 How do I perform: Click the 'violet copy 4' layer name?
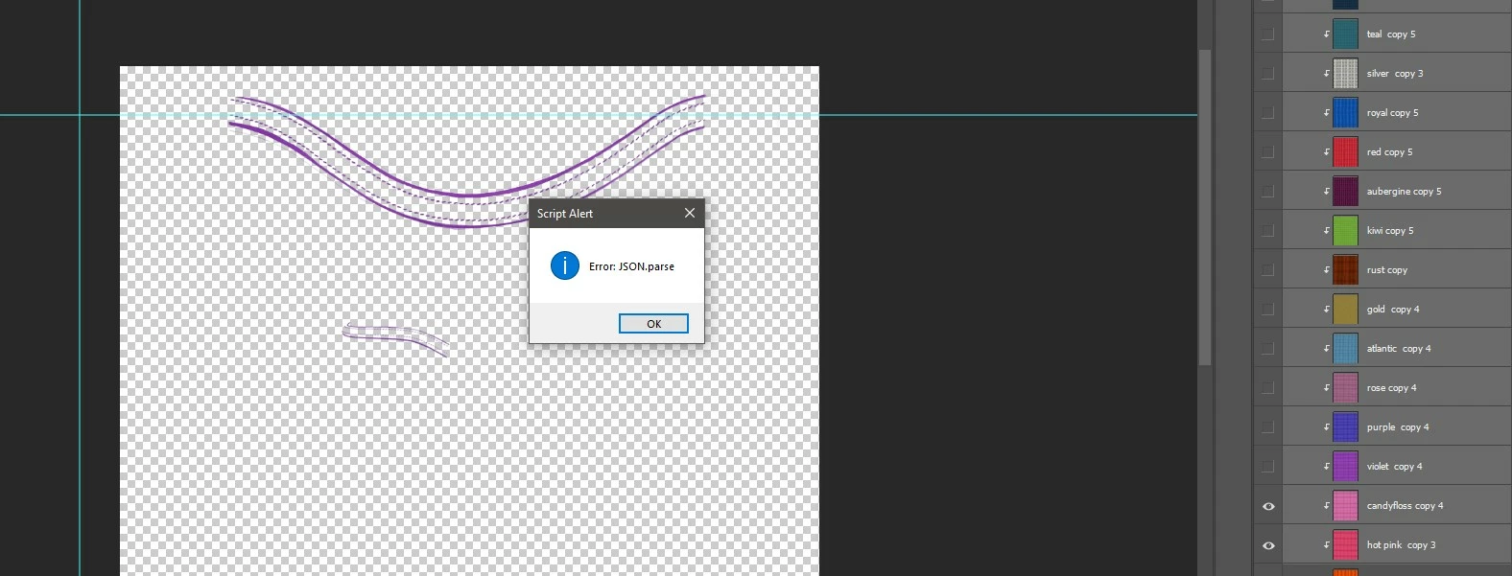coord(1395,467)
